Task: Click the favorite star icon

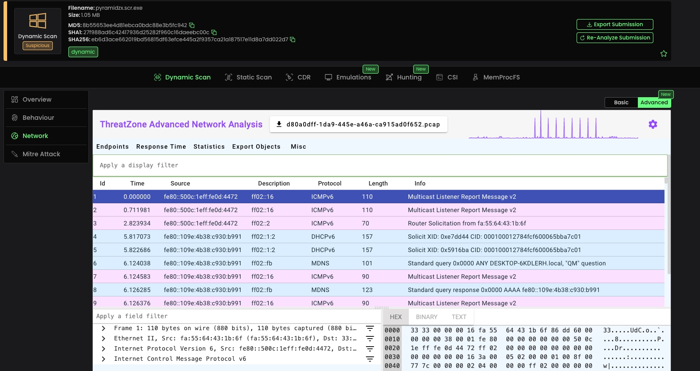Action: point(664,54)
